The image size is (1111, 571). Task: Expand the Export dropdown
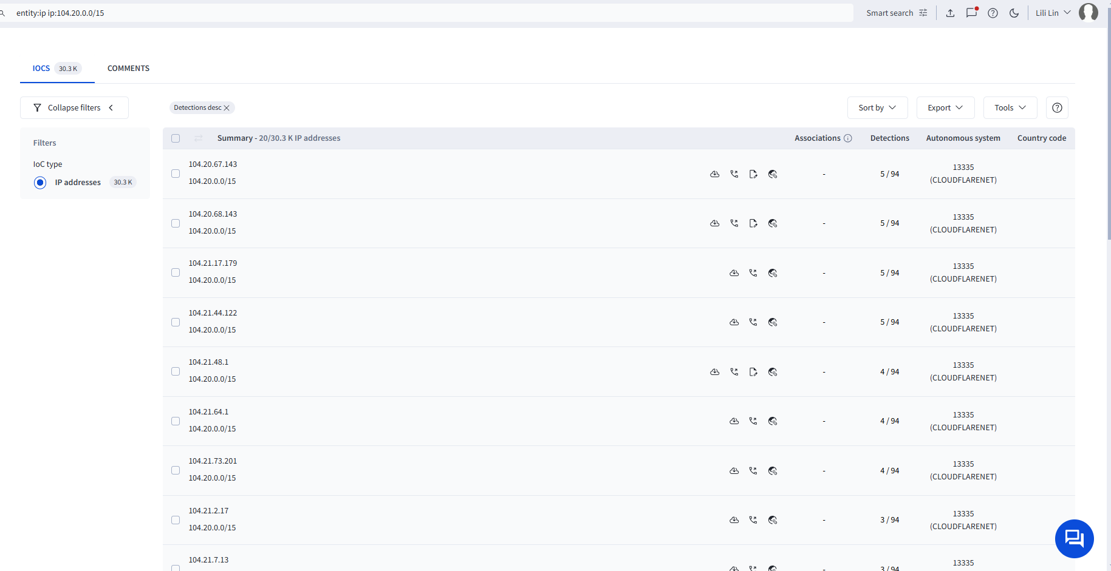tap(945, 107)
